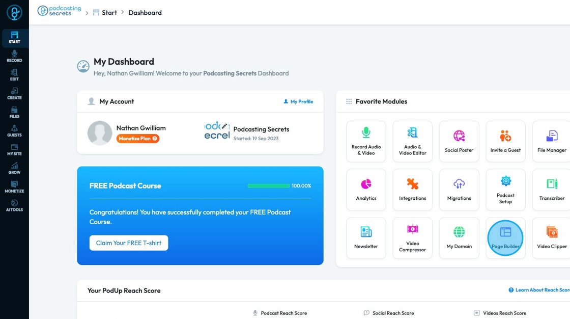Open Learn About Reach Score link
The width and height of the screenshot is (570, 319).
click(539, 290)
